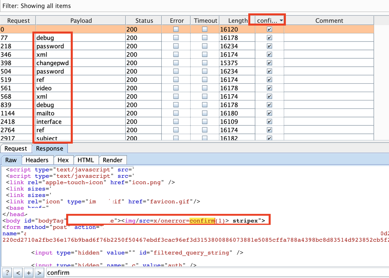This screenshot has height=278, width=389.
Task: Select xml payload in request 568 row
Action: 81,97
